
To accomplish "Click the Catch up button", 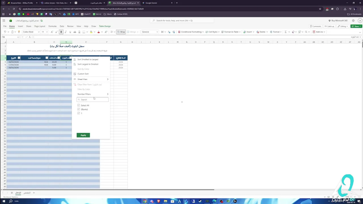I will [x=329, y=26].
